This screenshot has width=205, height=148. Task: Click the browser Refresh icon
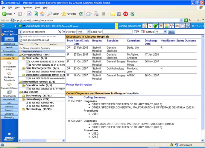coord(36,14)
